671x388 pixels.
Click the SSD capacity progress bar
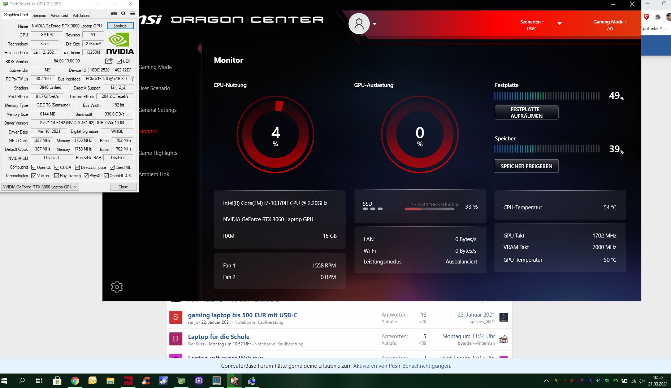point(430,209)
